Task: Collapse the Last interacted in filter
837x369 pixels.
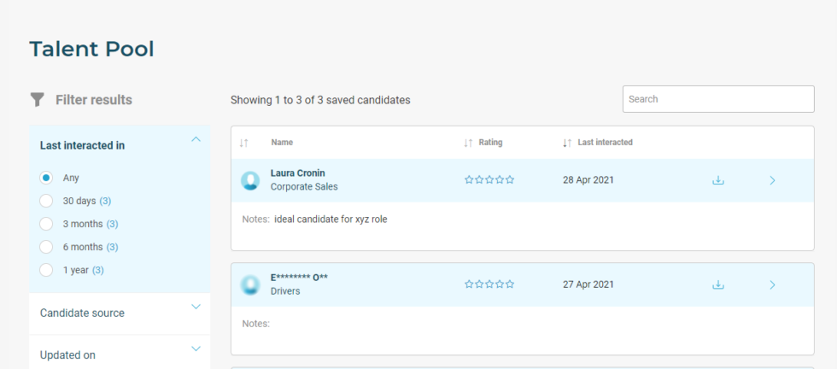Action: pos(196,139)
